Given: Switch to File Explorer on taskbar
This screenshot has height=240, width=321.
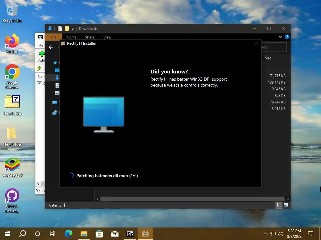Looking at the screenshot, I should coord(84,234).
